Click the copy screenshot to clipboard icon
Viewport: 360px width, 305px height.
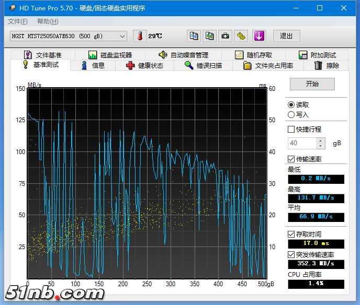(209, 36)
